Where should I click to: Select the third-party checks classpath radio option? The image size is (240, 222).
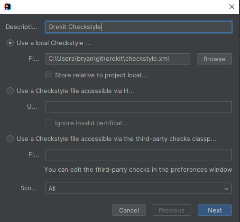(10, 139)
